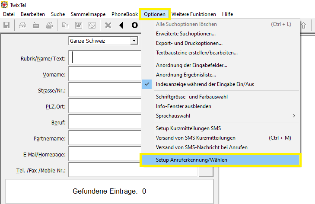
Task: Click the black left arrow icon
Action: pyautogui.click(x=121, y=25)
